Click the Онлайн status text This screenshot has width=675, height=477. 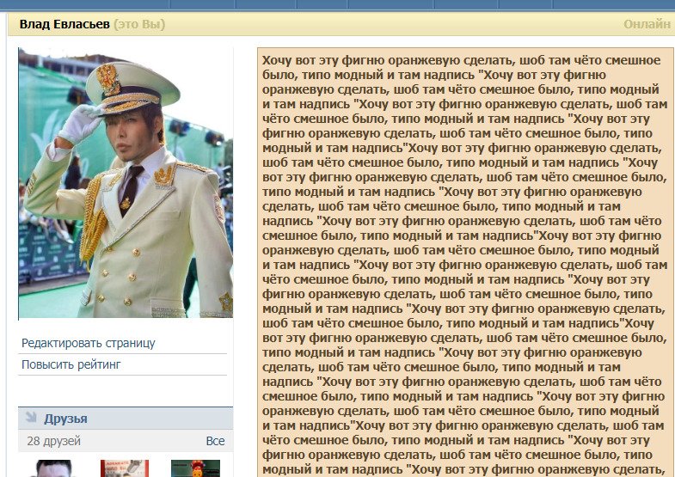pos(647,24)
